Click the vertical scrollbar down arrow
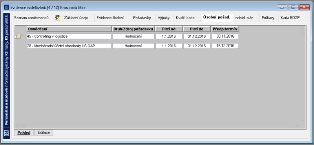The height and width of the screenshot is (145, 314). [x=303, y=120]
